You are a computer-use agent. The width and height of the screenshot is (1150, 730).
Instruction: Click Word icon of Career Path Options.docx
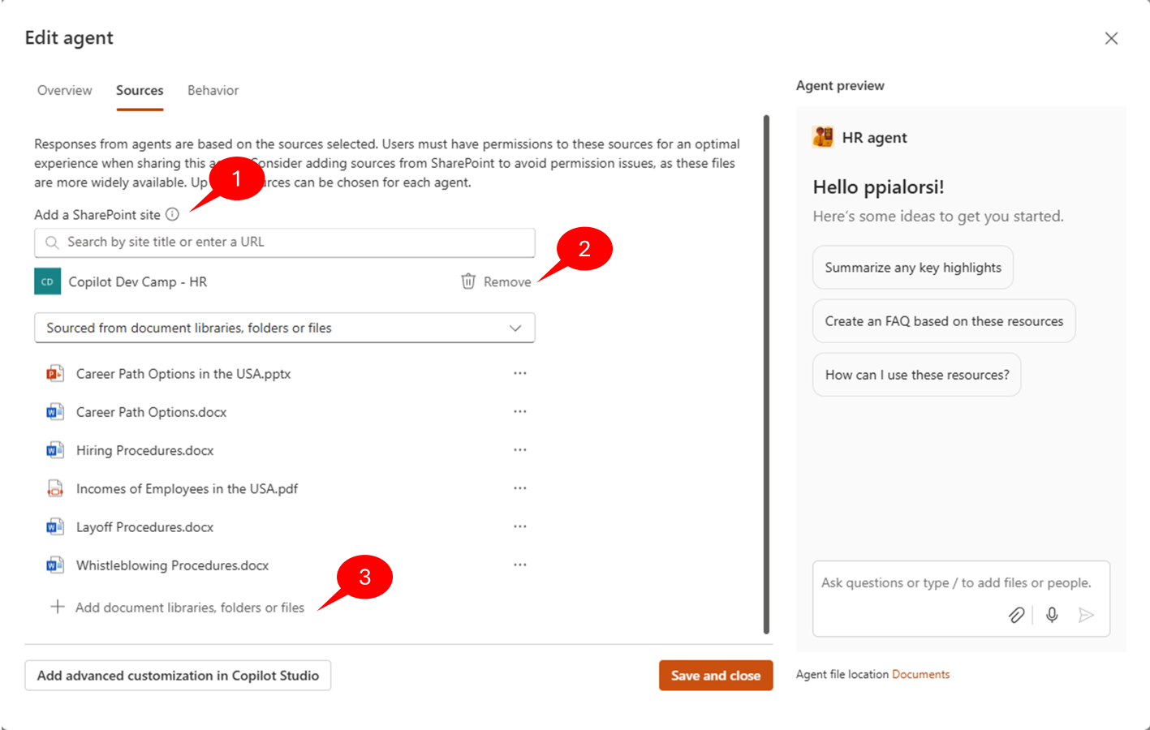[54, 412]
